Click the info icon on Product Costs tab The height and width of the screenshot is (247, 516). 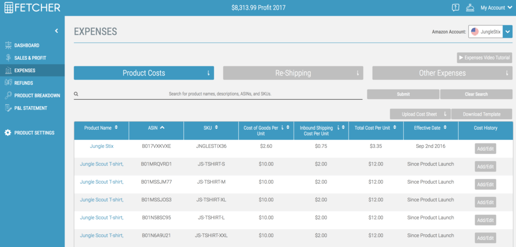click(x=208, y=73)
